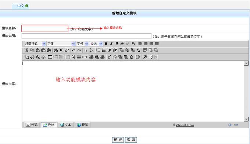Open the eWebSoft.com link
The width and height of the screenshot is (250, 144).
[185, 125]
